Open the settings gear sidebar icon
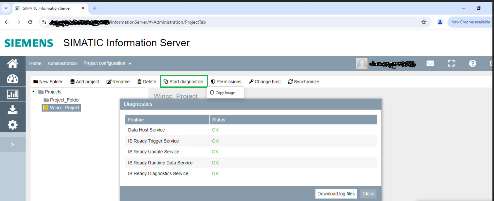Screen dimensions: 494x201 13,125
